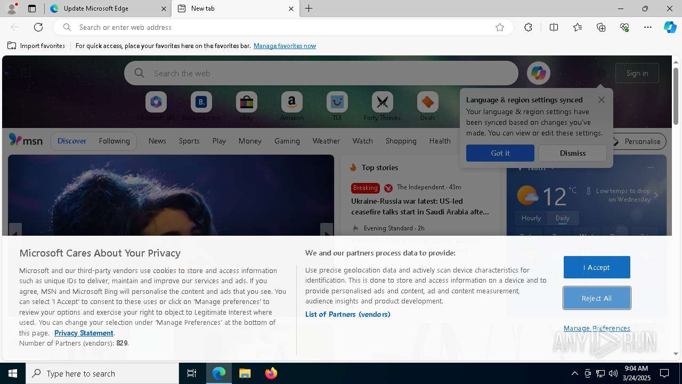The image size is (682, 384).
Task: Select the Following feed tab
Action: tap(114, 141)
